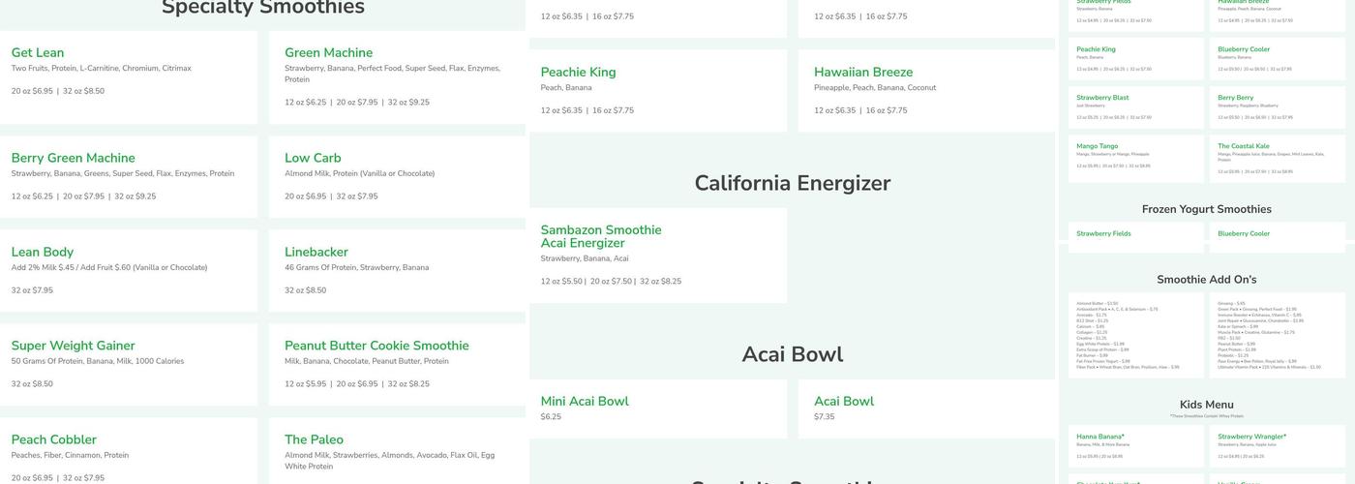Screen dimensions: 1355x484
Task: Select The Paleo smoothie title
Action: [x=314, y=439]
